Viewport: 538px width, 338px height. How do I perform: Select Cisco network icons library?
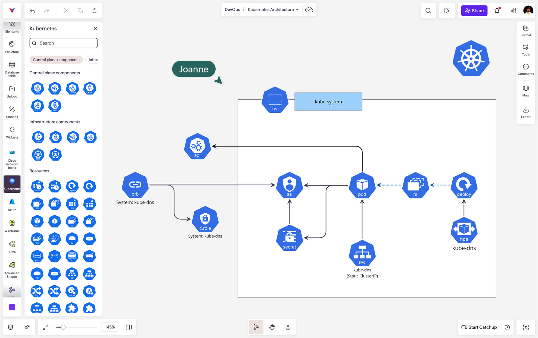coord(12,159)
